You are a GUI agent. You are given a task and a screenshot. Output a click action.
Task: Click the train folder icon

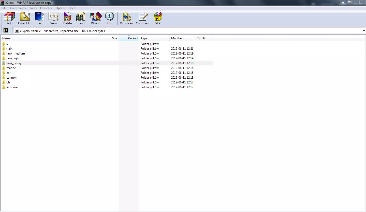coord(4,49)
